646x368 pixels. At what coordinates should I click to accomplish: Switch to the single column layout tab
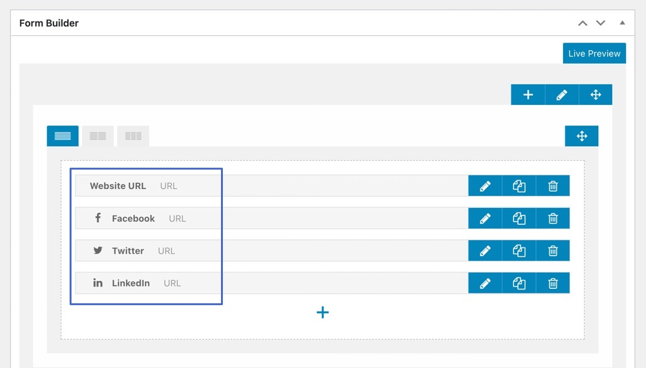62,135
